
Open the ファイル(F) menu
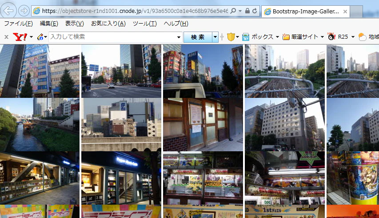click(18, 24)
